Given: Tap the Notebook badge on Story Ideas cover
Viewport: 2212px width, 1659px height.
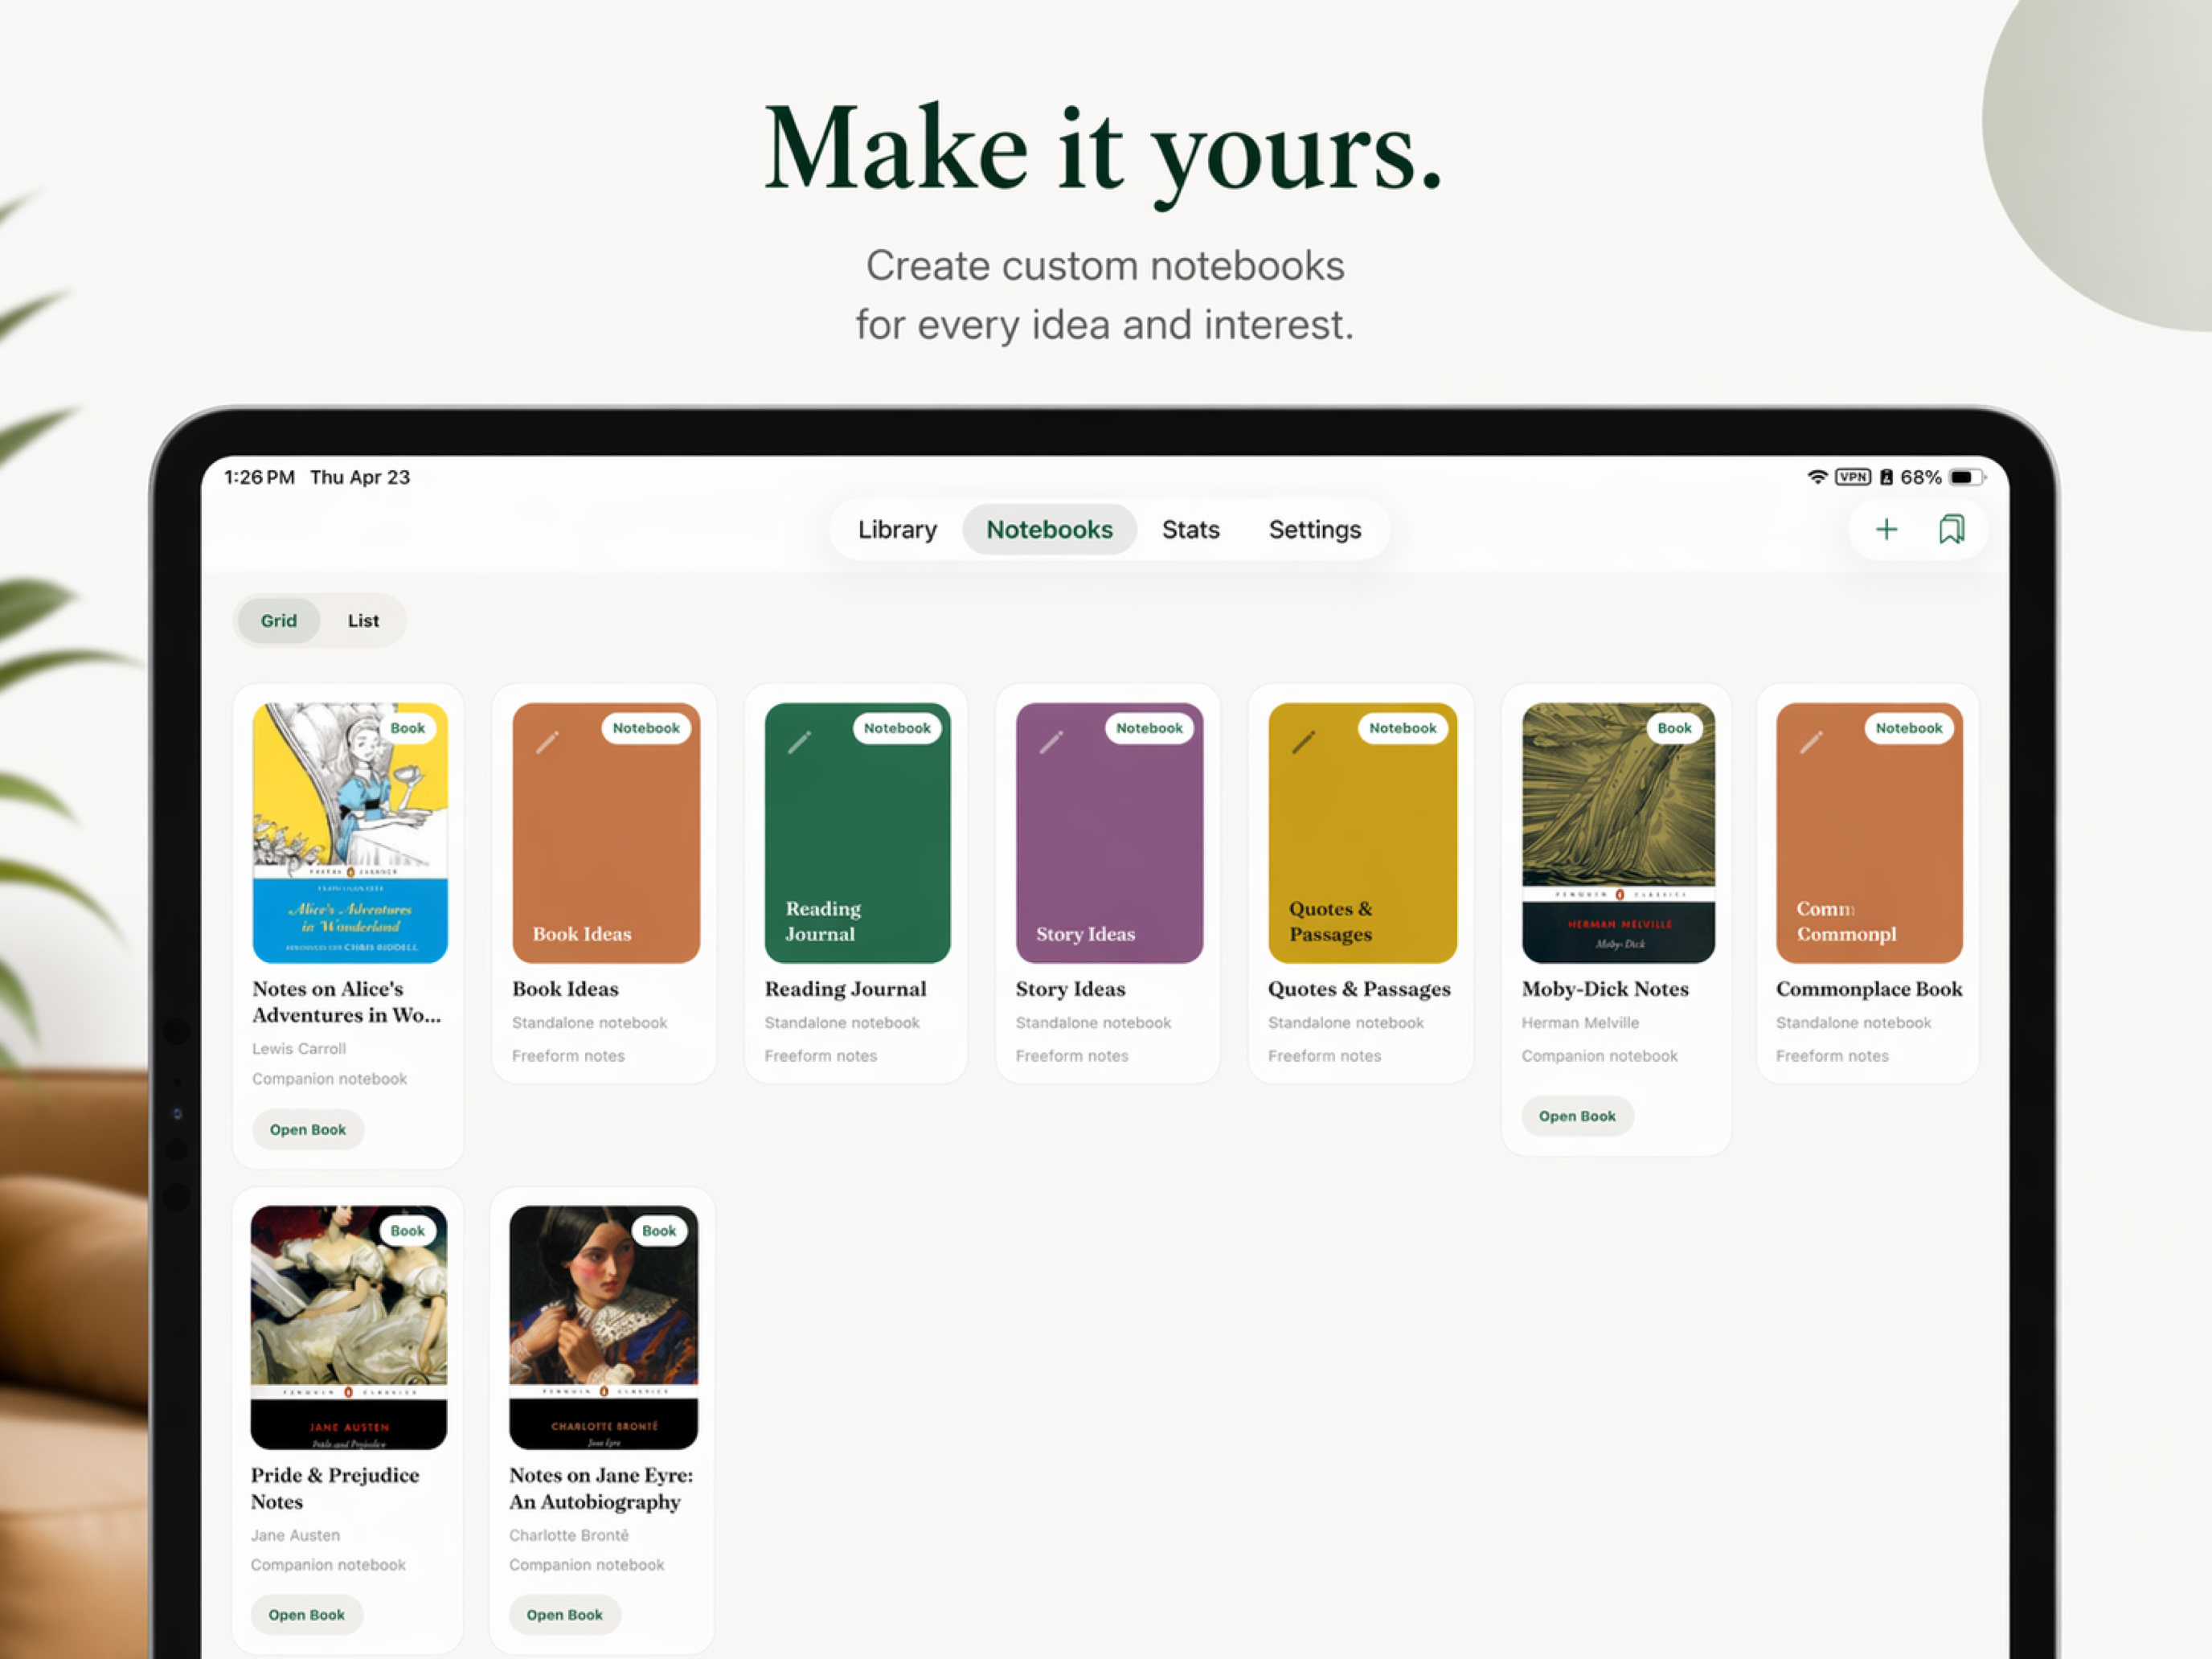Looking at the screenshot, I should tap(1149, 728).
